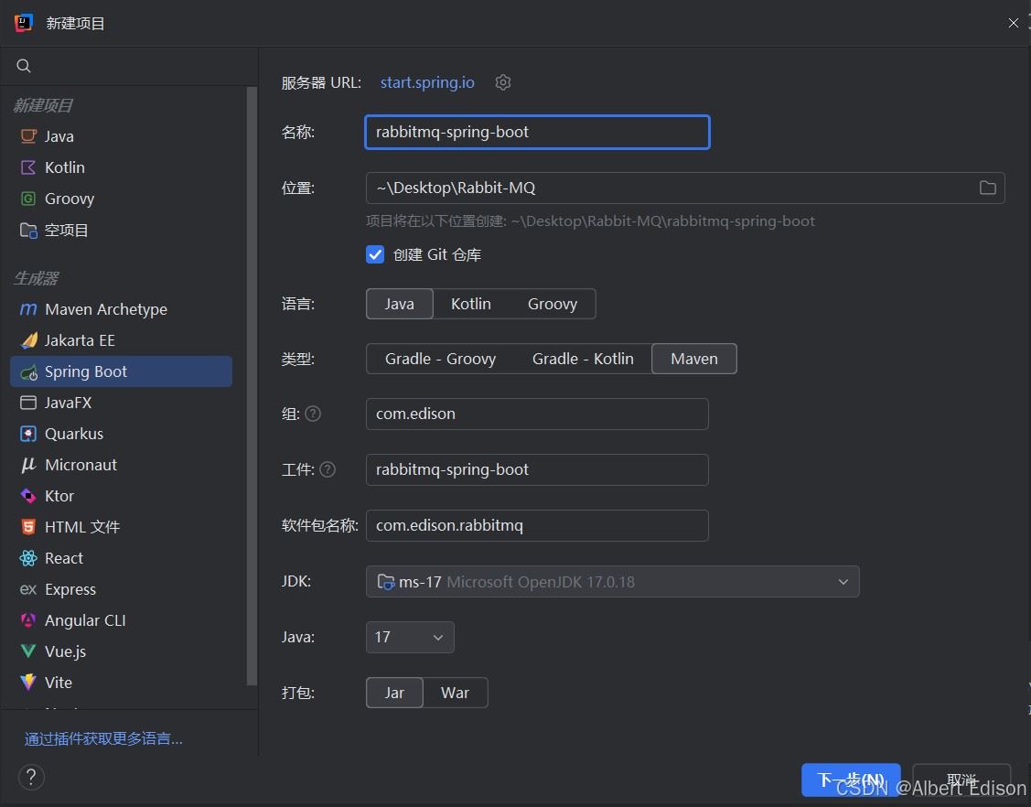Choose Java as the language

click(399, 304)
